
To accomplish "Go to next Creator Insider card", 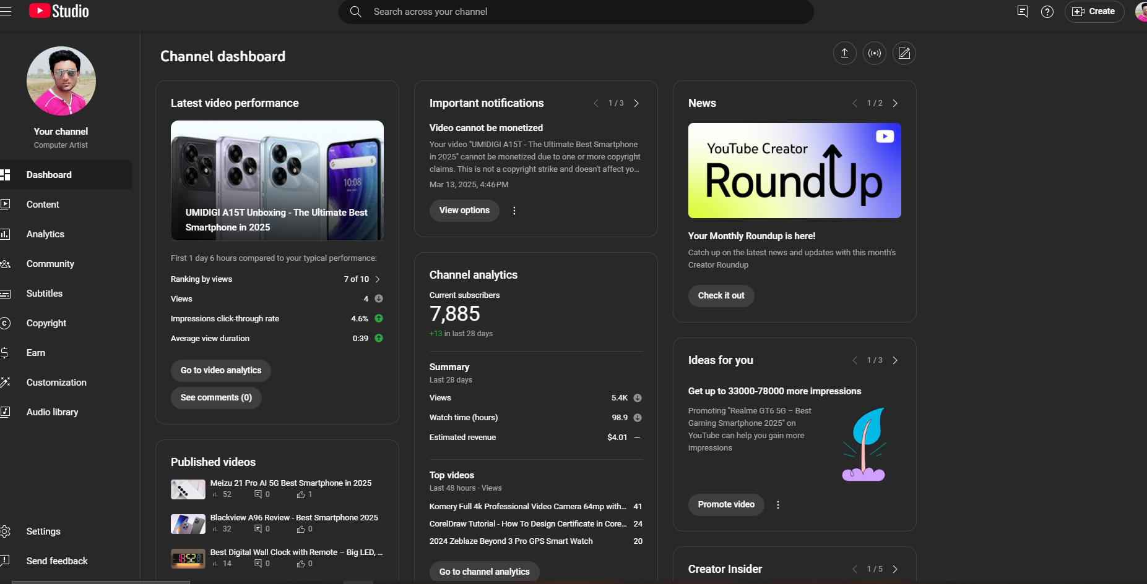I will point(895,569).
